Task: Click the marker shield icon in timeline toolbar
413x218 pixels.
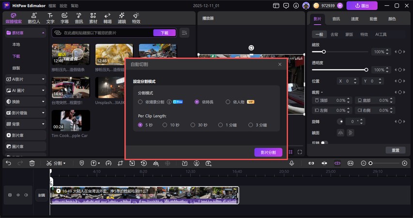Action: click(x=82, y=163)
